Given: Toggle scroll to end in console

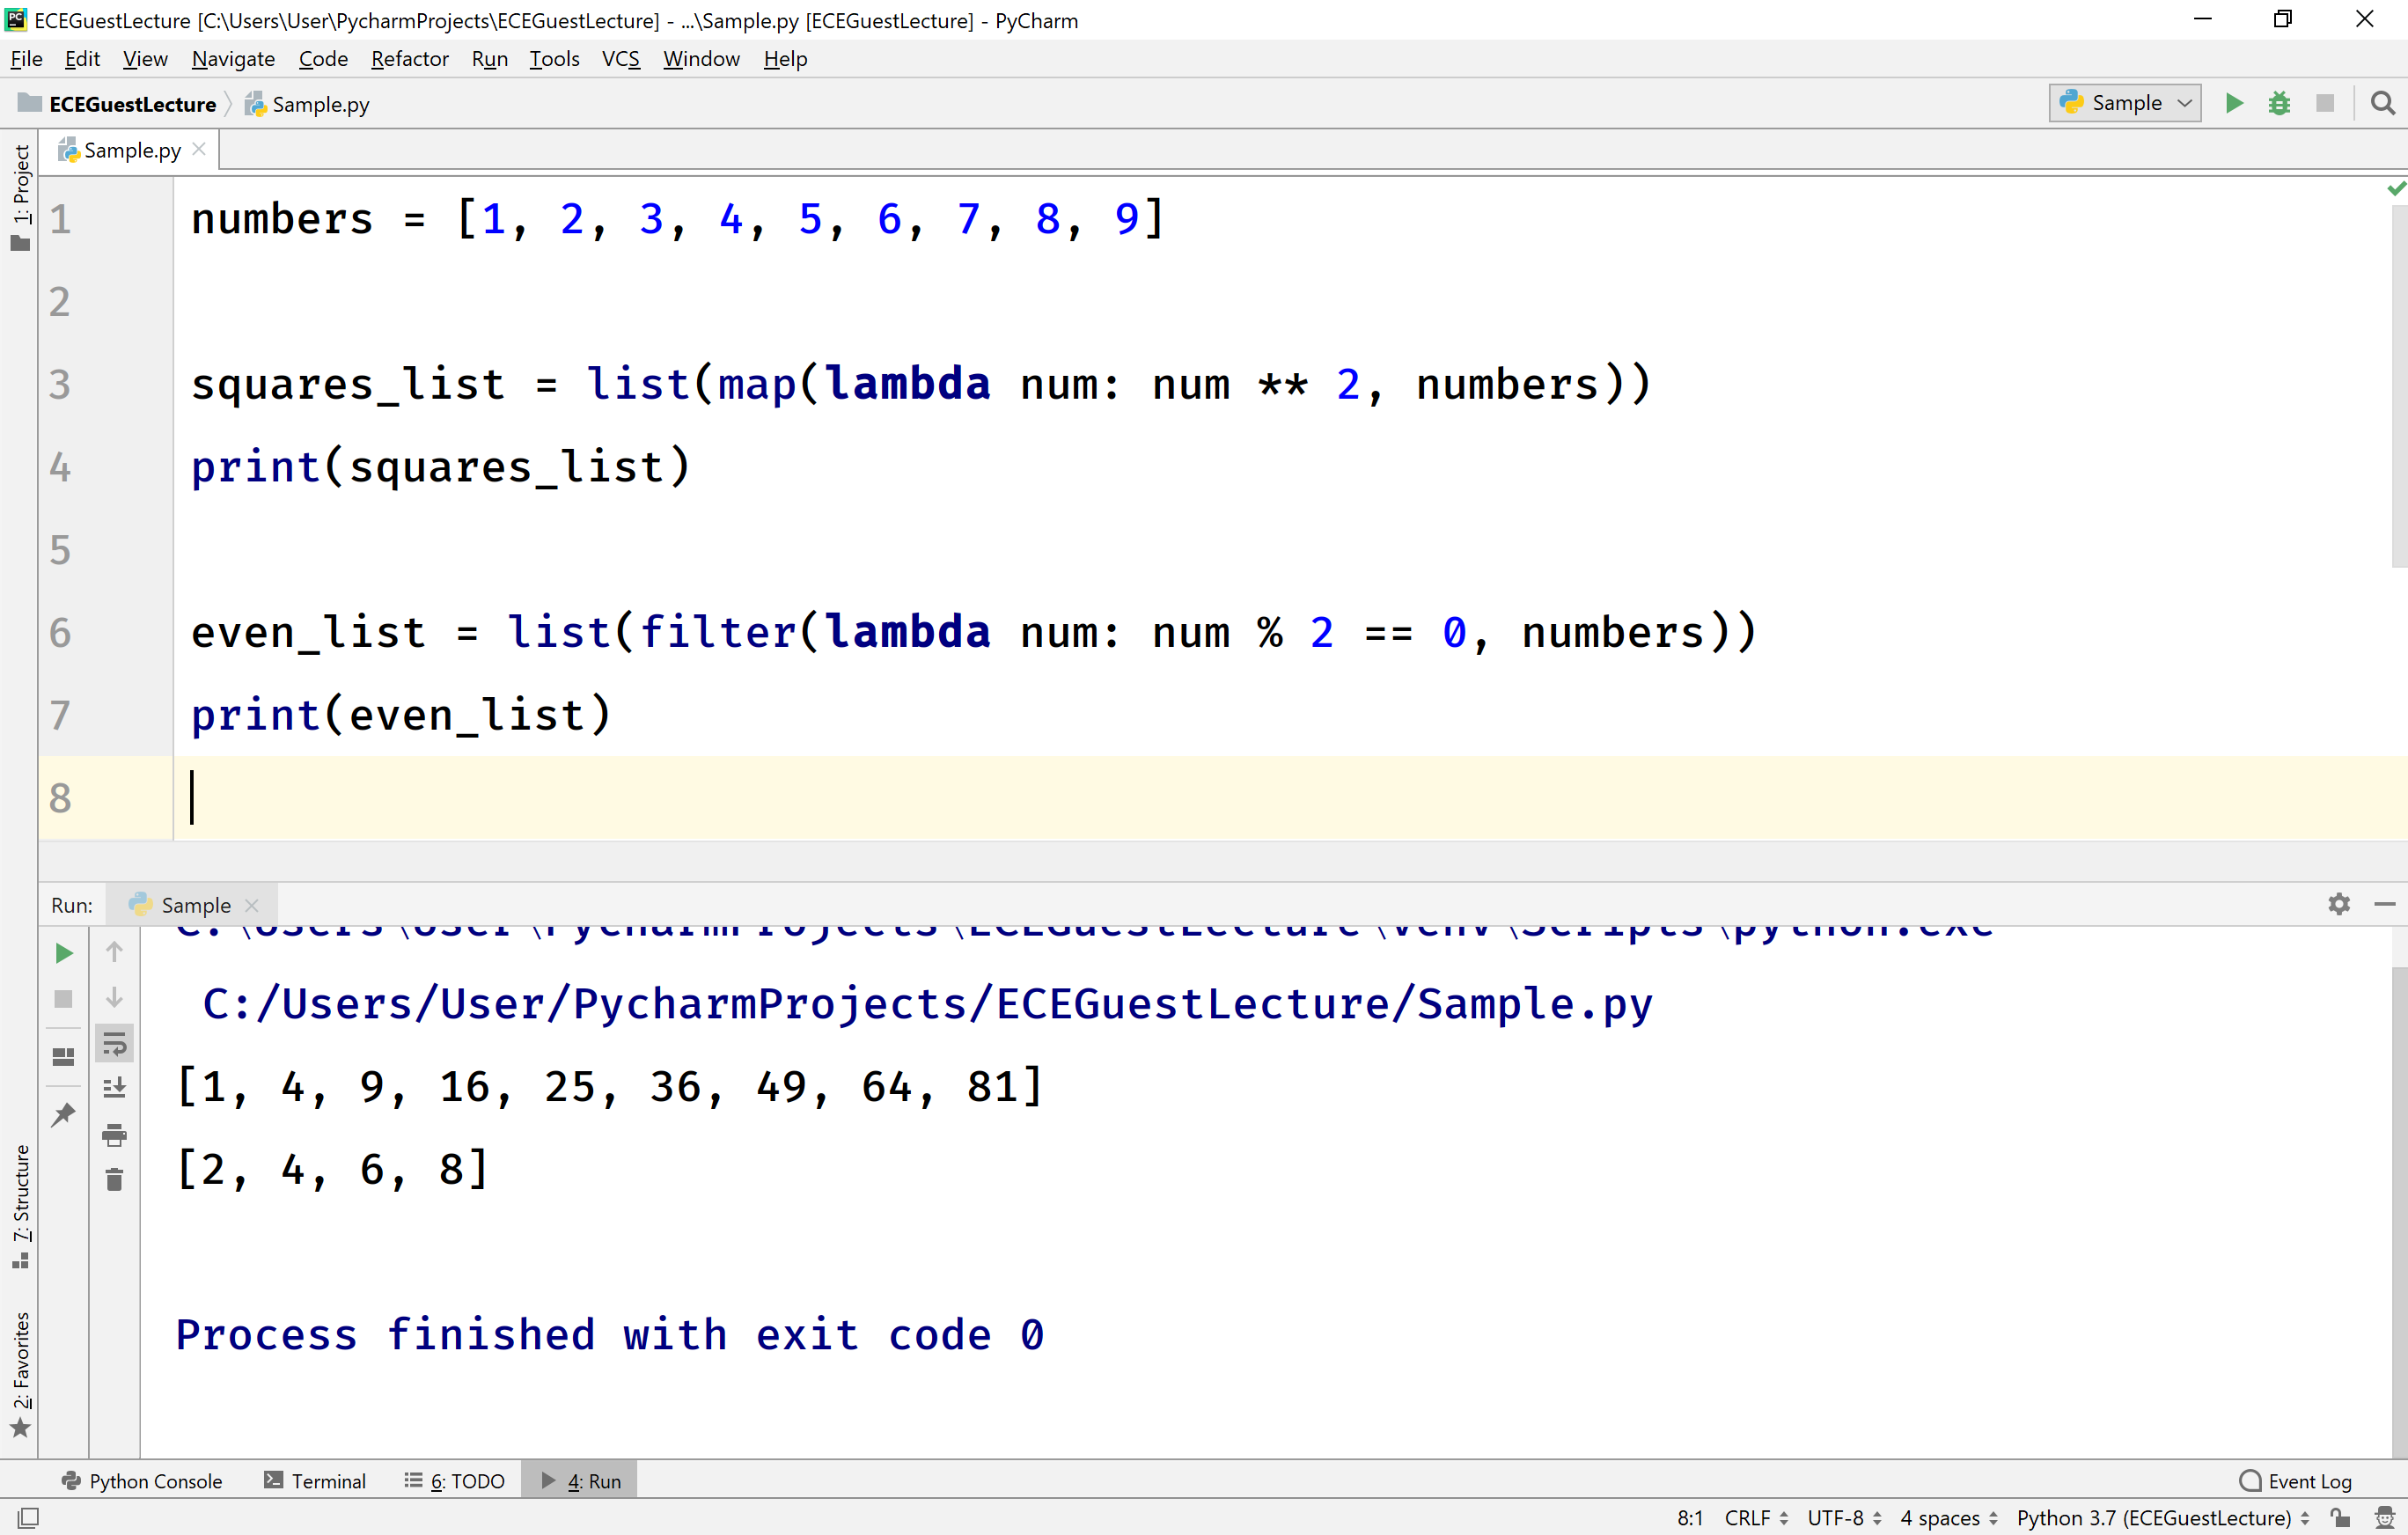Looking at the screenshot, I should click(x=114, y=1087).
